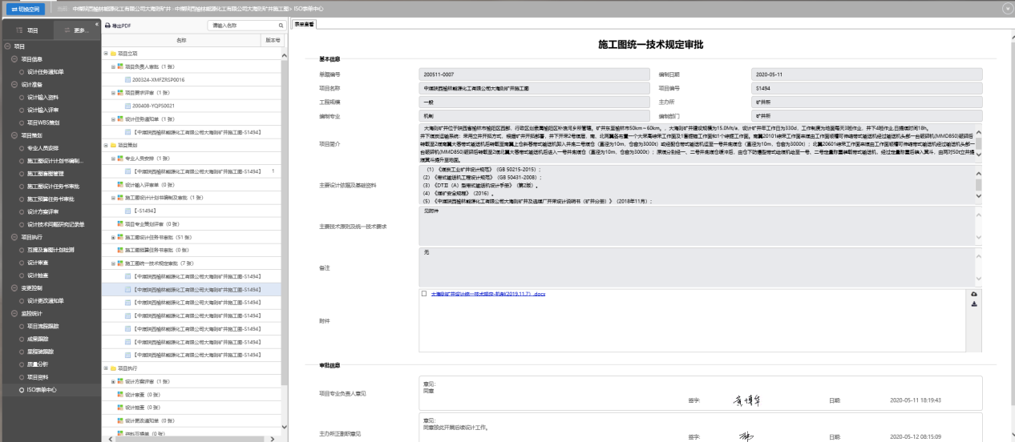Click the 导出PDF printer icon
The image size is (1015, 442).
tap(107, 26)
